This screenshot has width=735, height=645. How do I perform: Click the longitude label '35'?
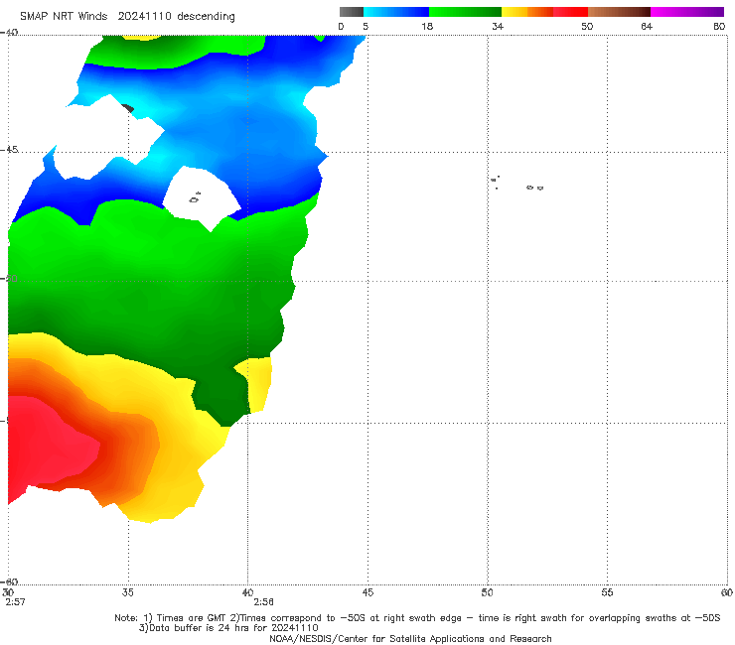[128, 592]
